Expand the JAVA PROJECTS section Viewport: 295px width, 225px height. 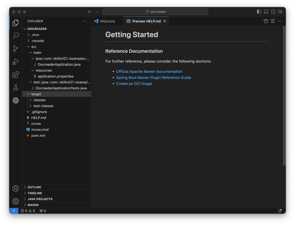click(40, 199)
